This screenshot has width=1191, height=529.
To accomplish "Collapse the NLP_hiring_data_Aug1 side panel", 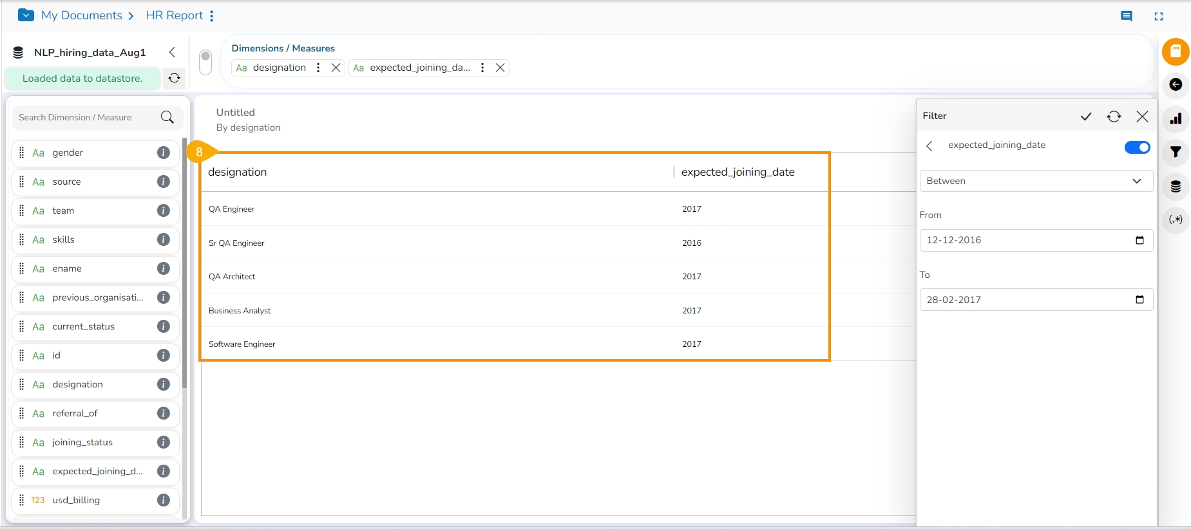I will (172, 52).
